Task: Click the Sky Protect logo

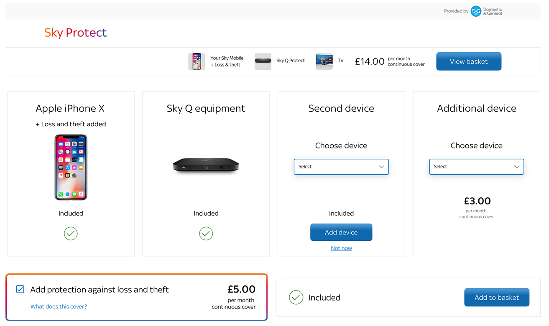Action: 76,33
